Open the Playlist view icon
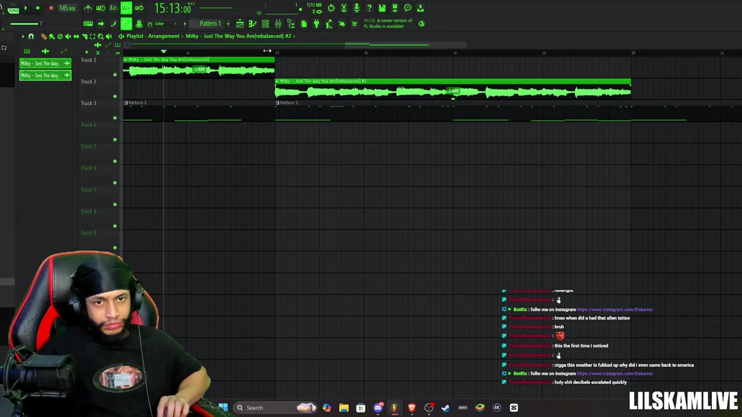The height and width of the screenshot is (417, 742). (239, 24)
